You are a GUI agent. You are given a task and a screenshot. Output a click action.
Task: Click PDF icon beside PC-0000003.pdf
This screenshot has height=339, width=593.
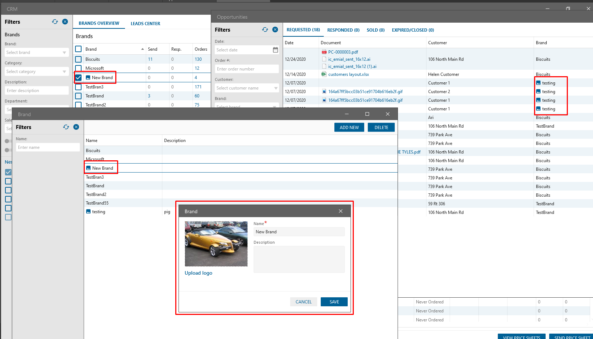tap(324, 52)
